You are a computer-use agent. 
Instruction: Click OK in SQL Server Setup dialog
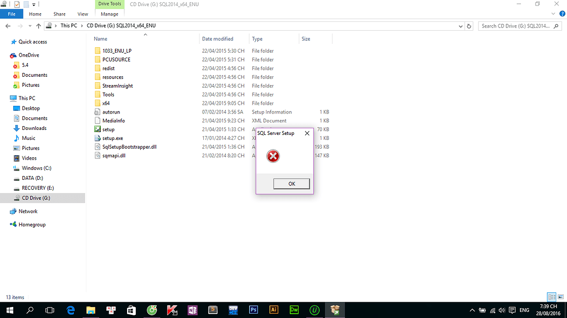click(x=291, y=184)
